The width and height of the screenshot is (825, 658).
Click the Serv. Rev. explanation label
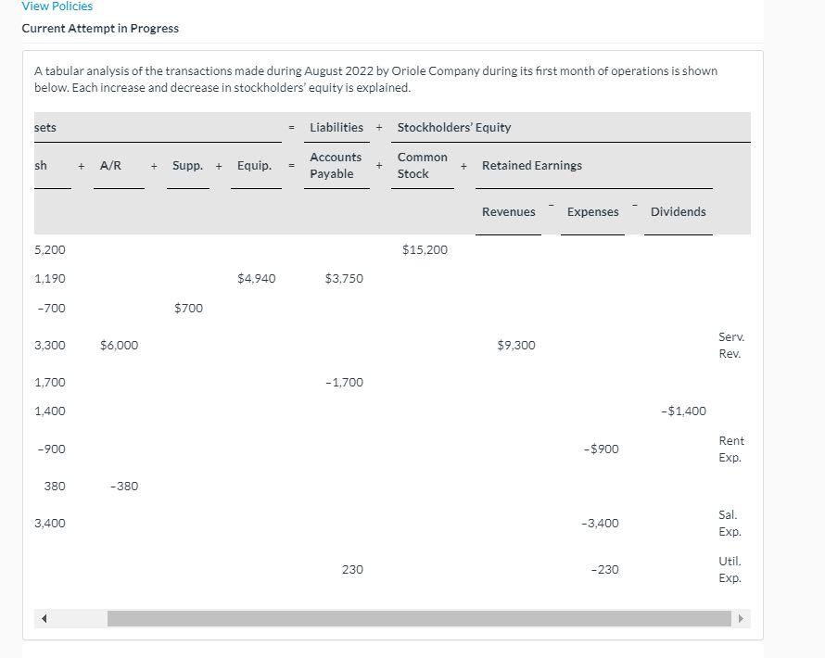pyautogui.click(x=730, y=345)
